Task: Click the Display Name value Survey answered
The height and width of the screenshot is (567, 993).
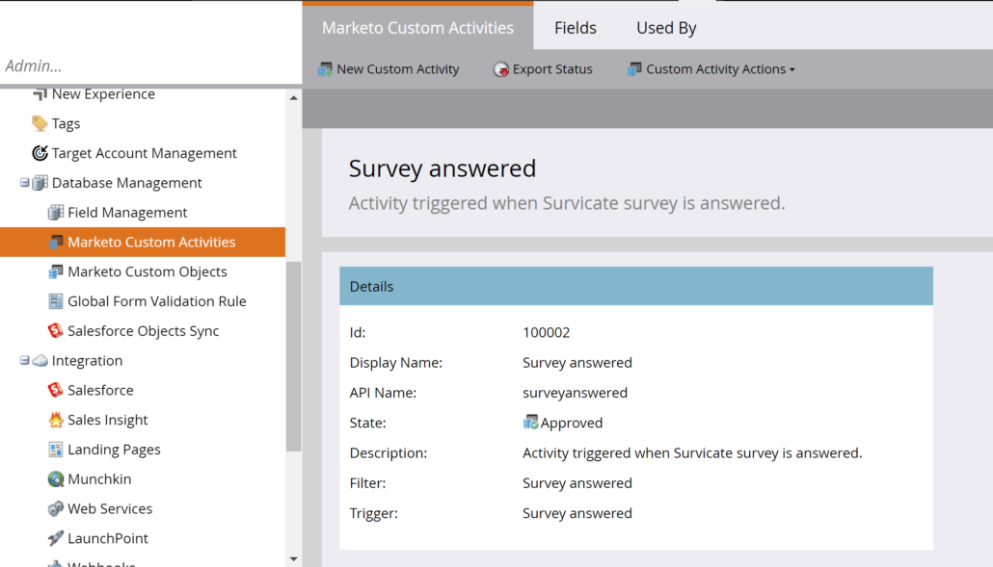Action: (x=577, y=363)
